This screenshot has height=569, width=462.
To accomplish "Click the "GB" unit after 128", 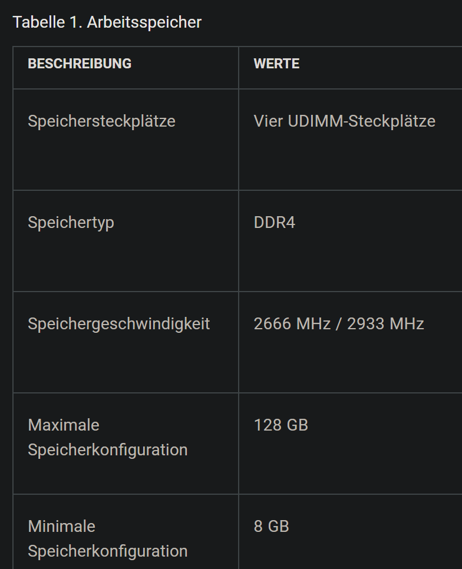I will point(296,425).
